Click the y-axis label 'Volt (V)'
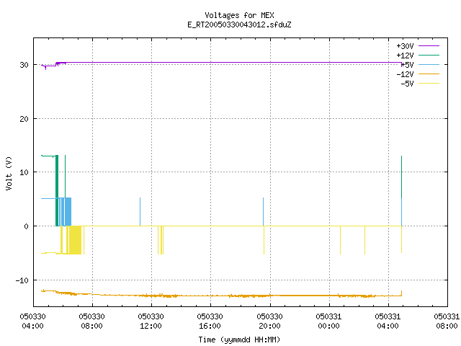This screenshot has height=346, width=461. click(x=9, y=173)
